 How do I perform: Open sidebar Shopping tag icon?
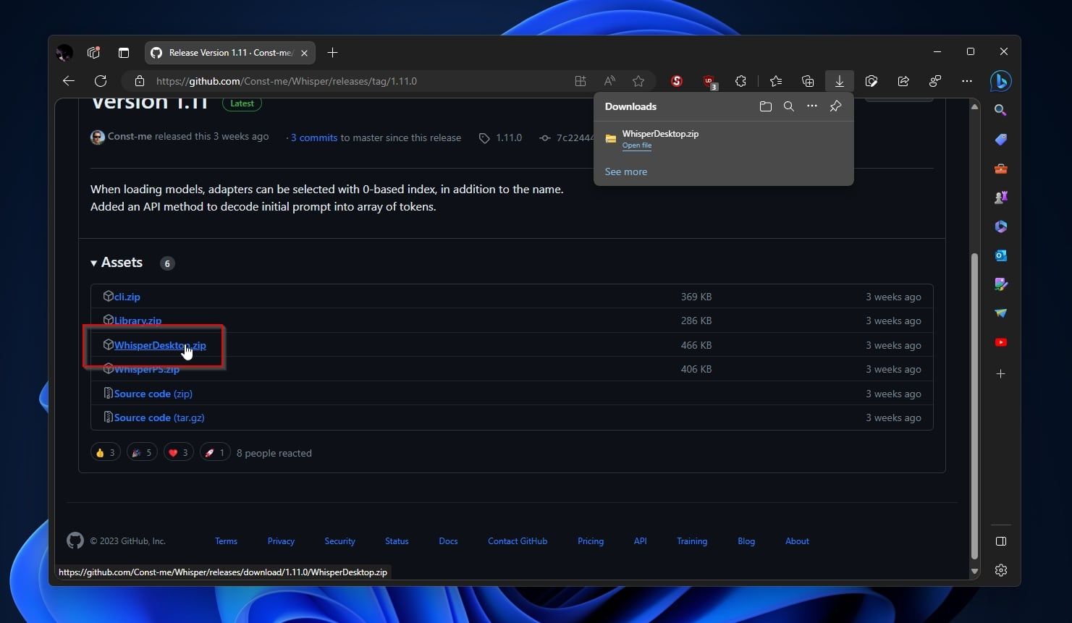[1000, 140]
